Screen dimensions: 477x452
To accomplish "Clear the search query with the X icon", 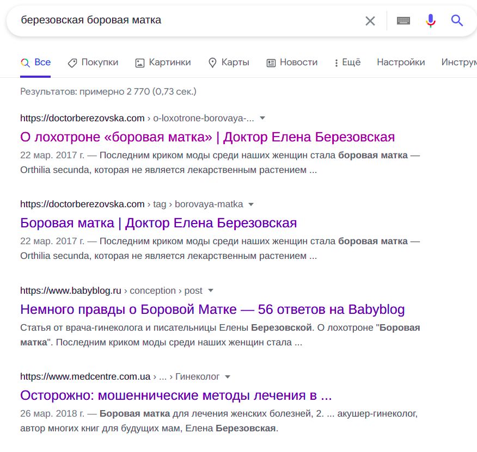I will coord(370,21).
